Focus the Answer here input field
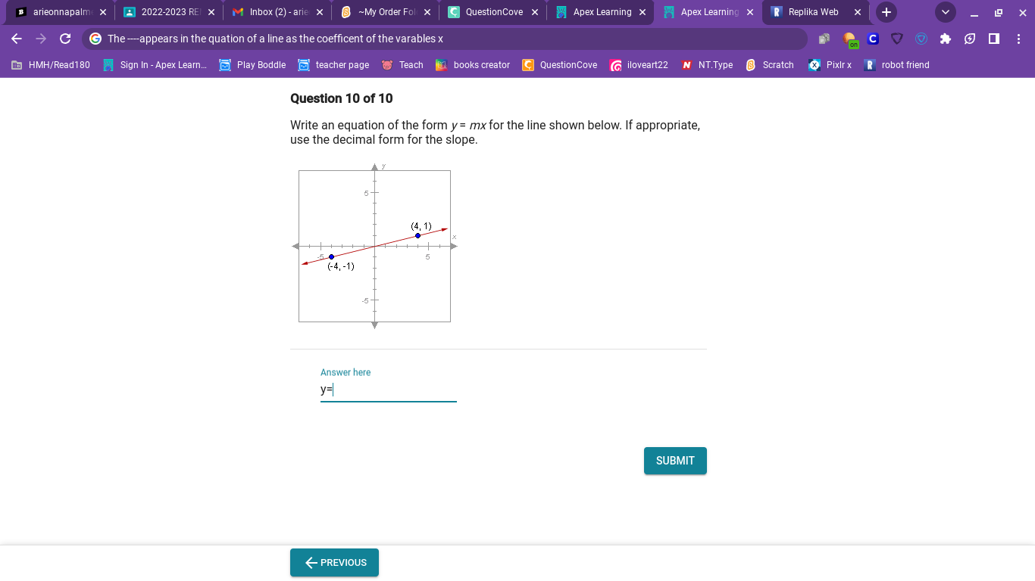This screenshot has width=1035, height=581. [389, 390]
